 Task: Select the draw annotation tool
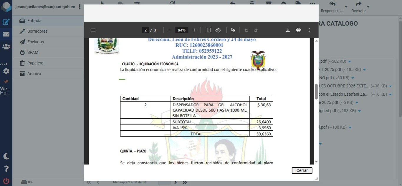click(x=233, y=30)
